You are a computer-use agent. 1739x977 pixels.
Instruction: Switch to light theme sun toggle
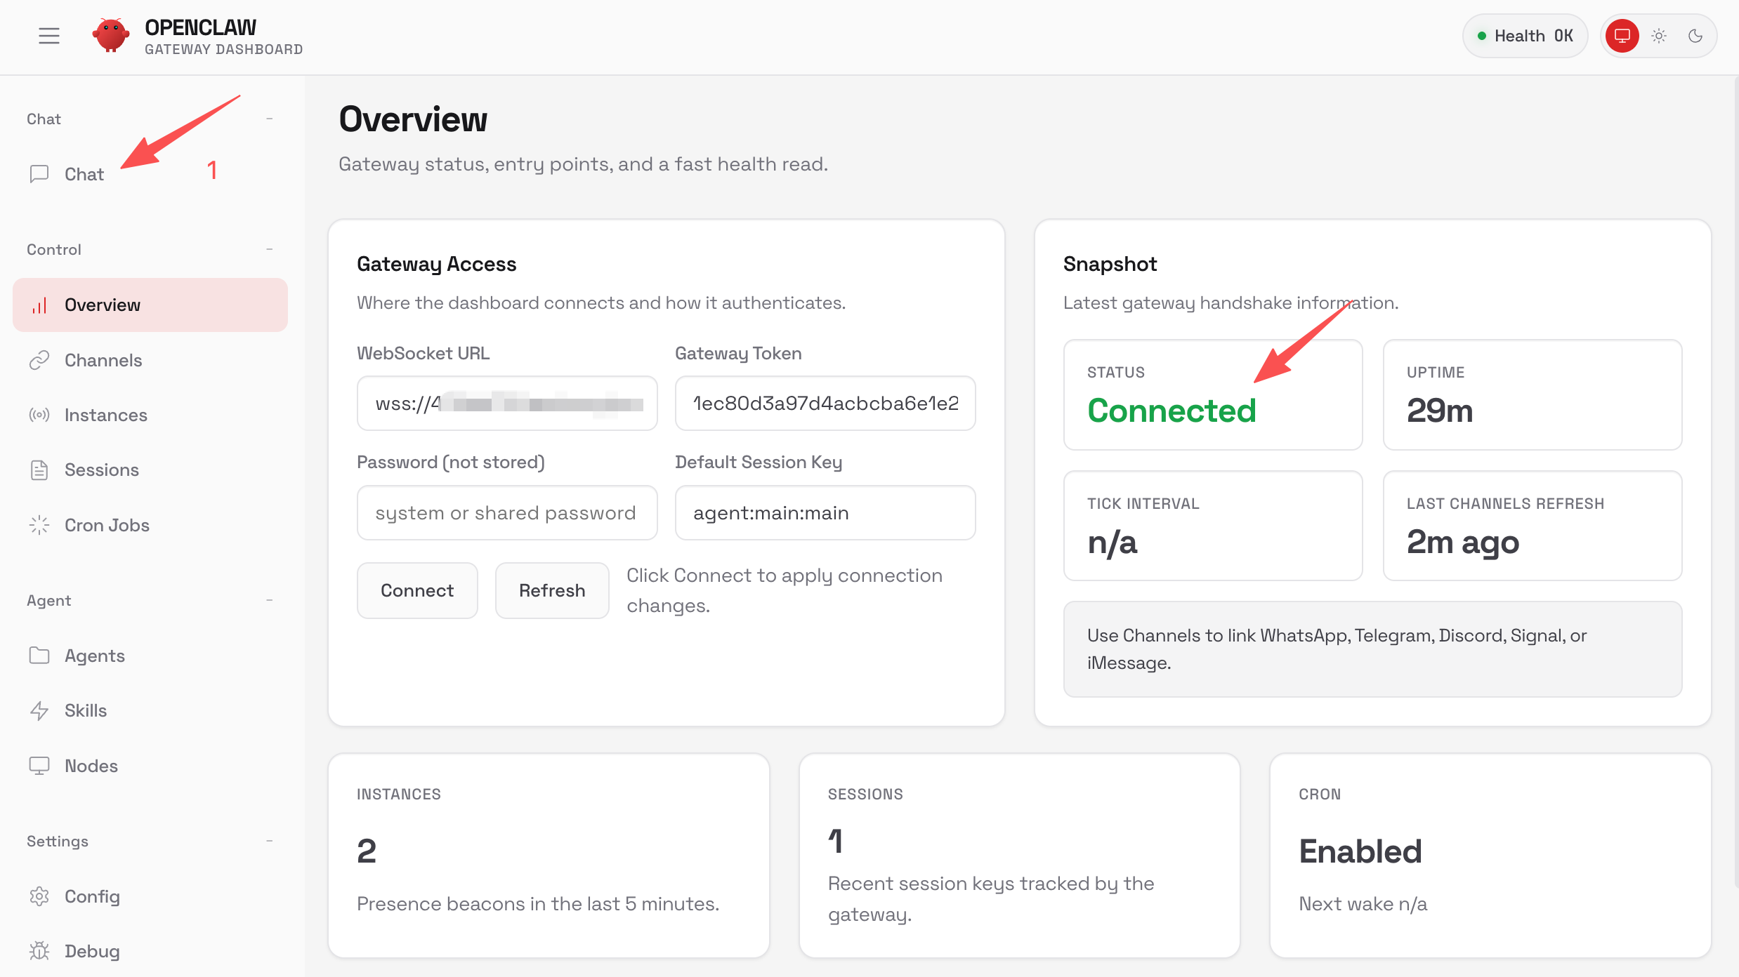tap(1659, 36)
